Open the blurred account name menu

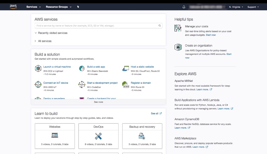[207, 7]
